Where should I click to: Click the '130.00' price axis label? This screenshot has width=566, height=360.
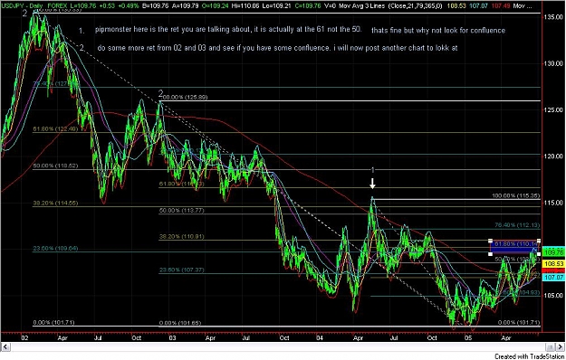click(554, 63)
